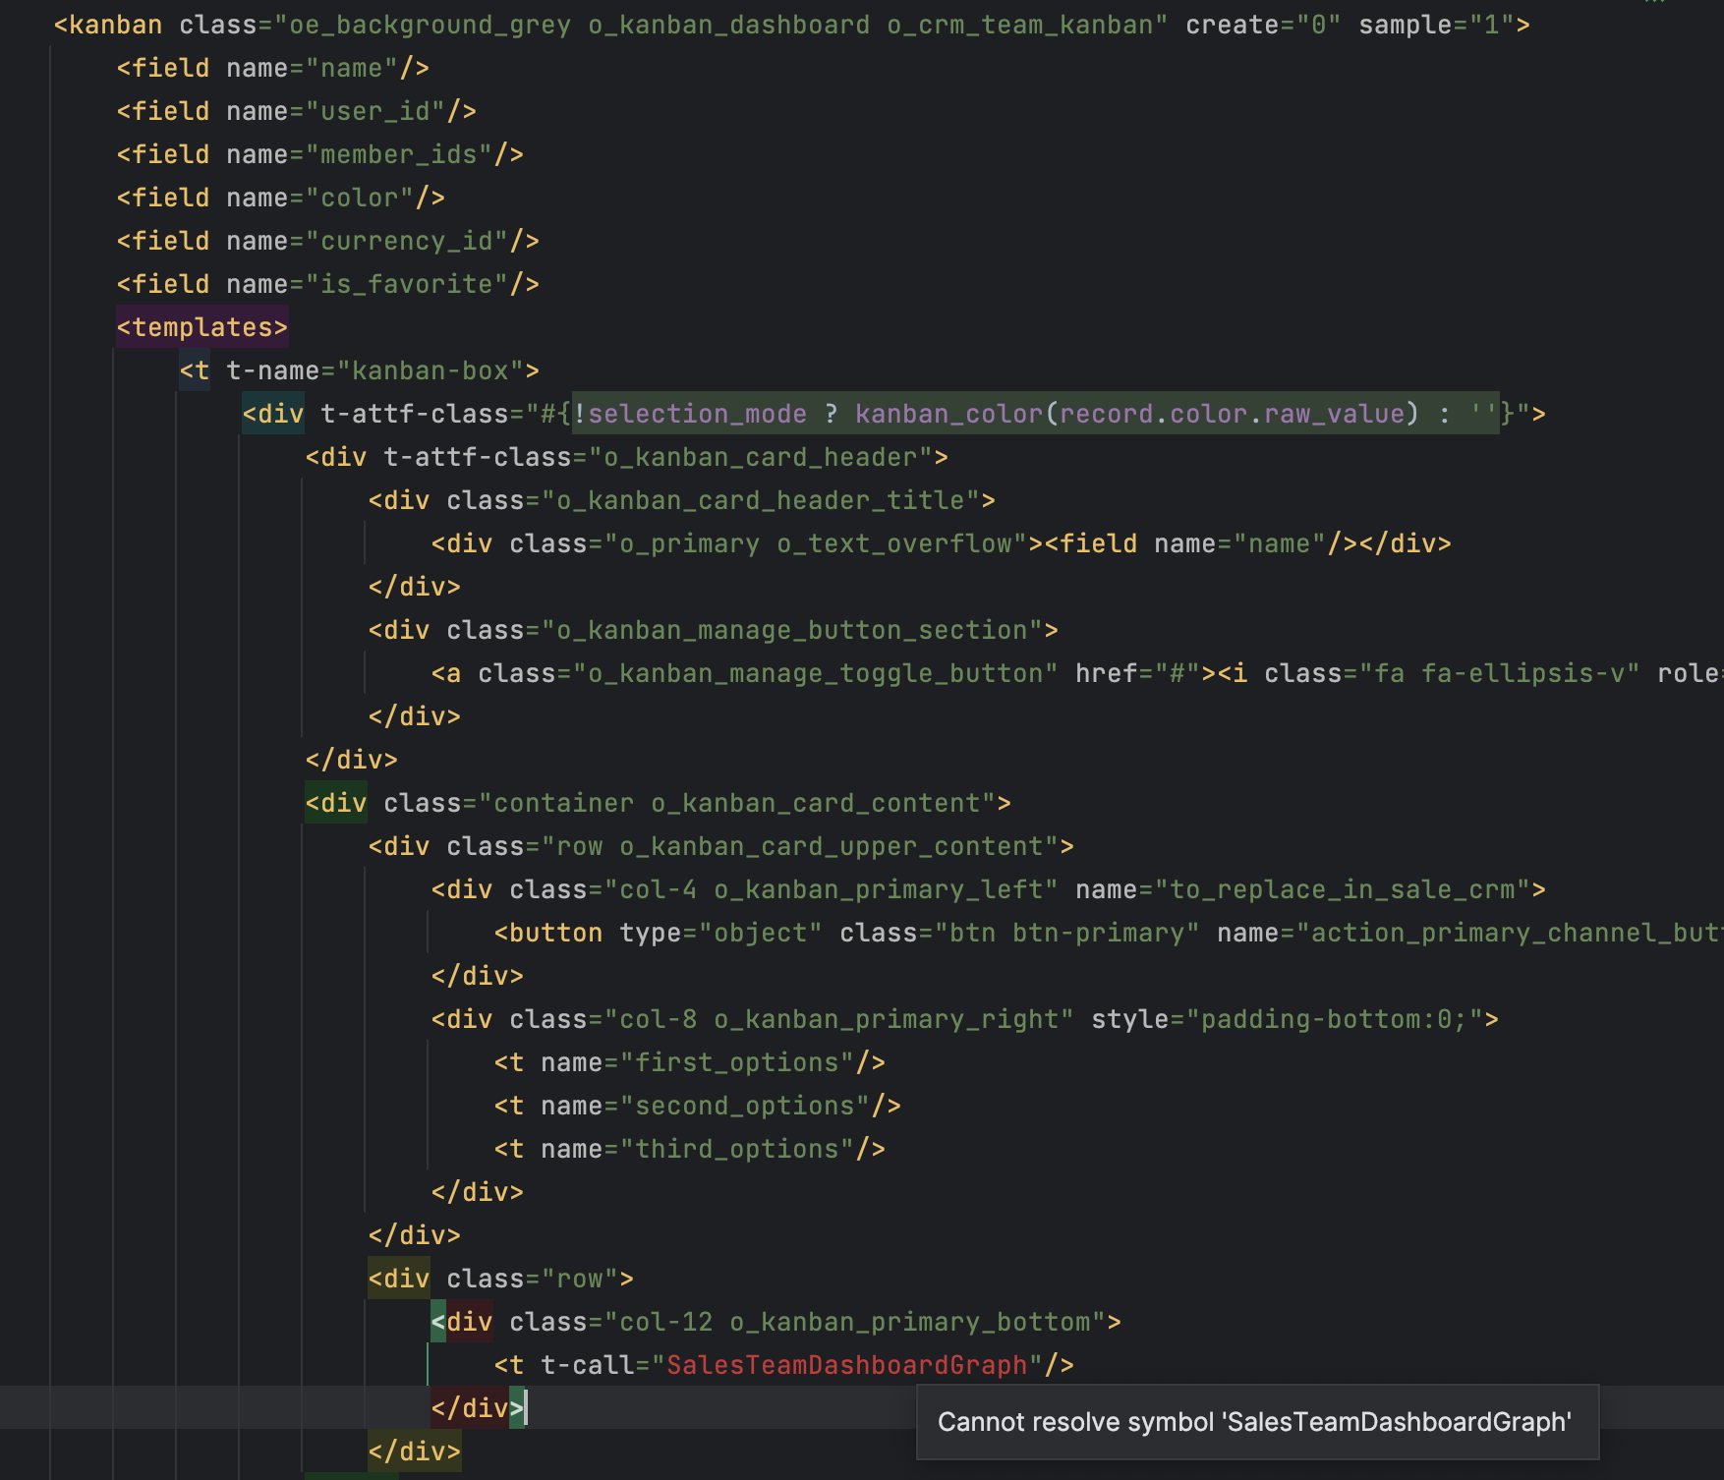Click the col-12 o_kanban_primary_bottom class value

(860, 1321)
